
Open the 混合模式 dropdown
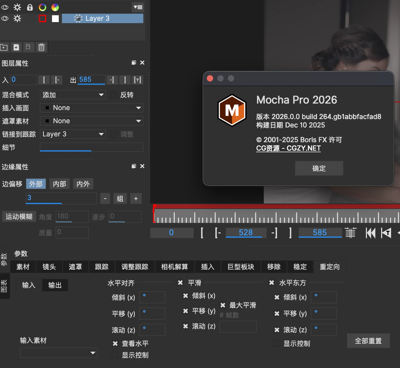click(x=73, y=95)
